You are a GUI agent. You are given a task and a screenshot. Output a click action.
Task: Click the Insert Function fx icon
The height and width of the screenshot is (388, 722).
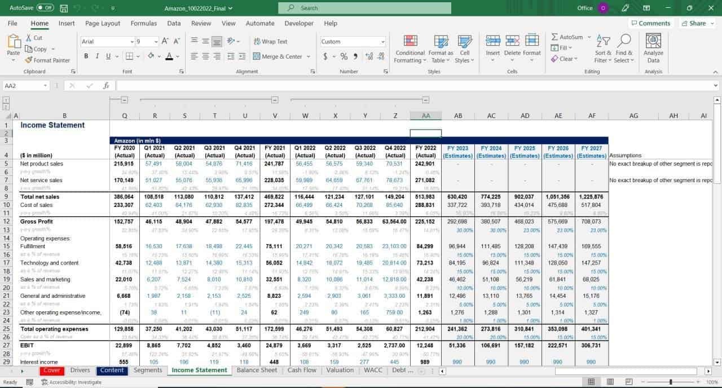106,86
